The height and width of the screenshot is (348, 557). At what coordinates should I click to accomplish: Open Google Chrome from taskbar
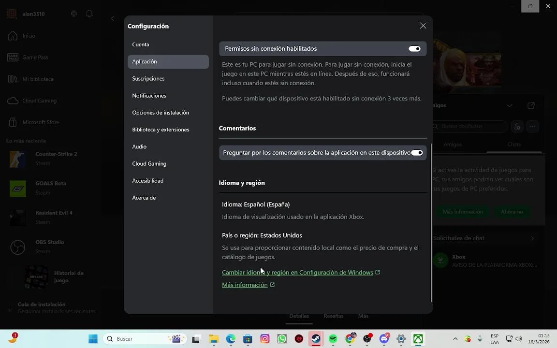point(350,339)
